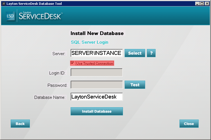The height and width of the screenshot is (140, 211).
Task: Go Back to previous screen
Action: tap(20, 124)
